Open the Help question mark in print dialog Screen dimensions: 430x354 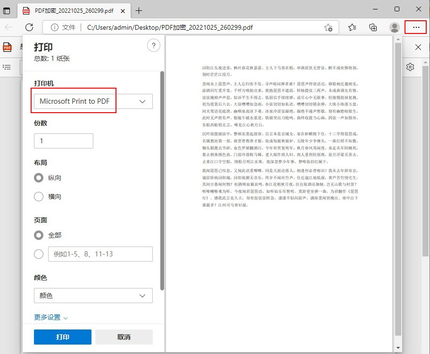153,45
